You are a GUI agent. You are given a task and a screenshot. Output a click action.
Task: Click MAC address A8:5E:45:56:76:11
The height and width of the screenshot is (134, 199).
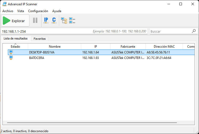(158, 52)
